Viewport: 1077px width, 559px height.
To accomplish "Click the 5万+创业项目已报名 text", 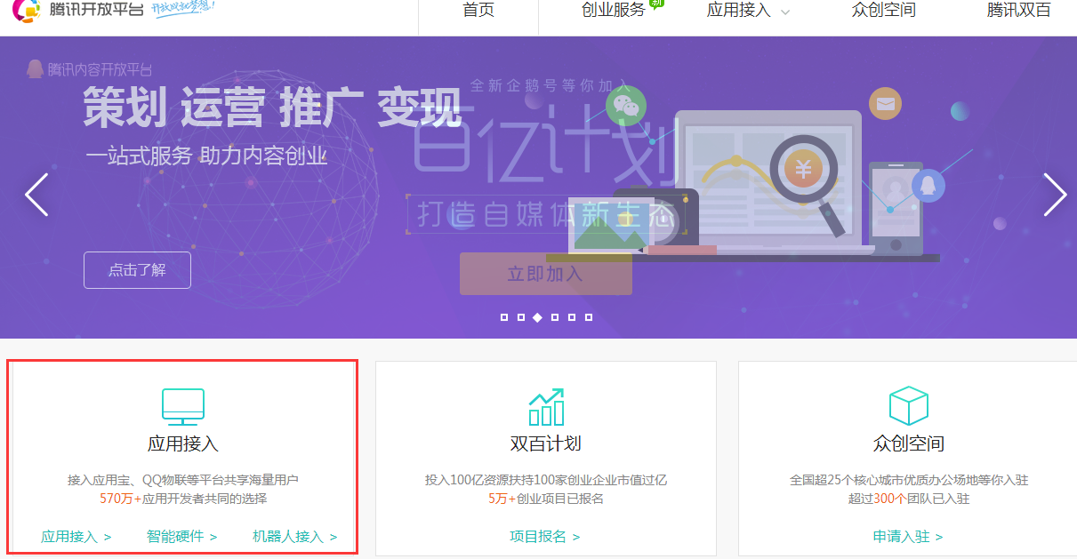I will tap(546, 499).
